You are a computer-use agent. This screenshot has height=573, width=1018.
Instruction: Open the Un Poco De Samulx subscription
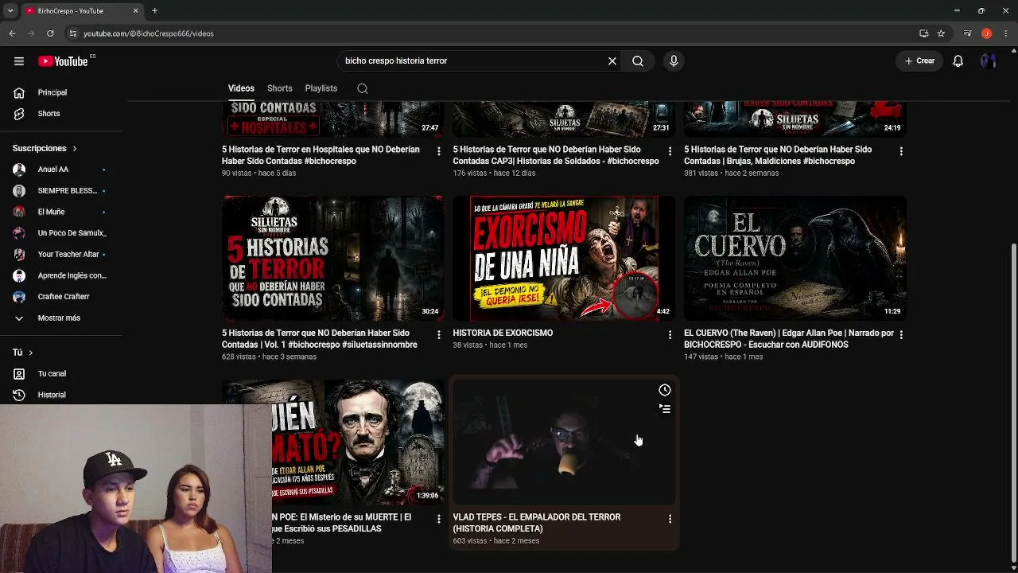coord(61,233)
